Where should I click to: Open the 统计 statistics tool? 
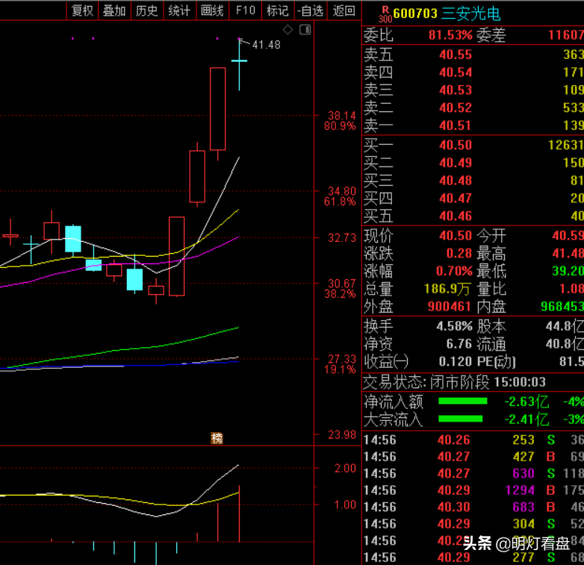tap(179, 10)
